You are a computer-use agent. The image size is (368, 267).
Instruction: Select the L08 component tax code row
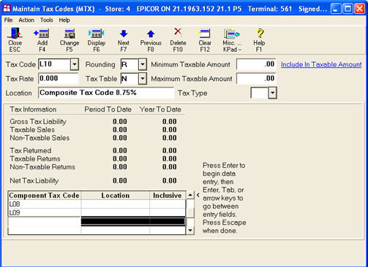click(x=97, y=204)
